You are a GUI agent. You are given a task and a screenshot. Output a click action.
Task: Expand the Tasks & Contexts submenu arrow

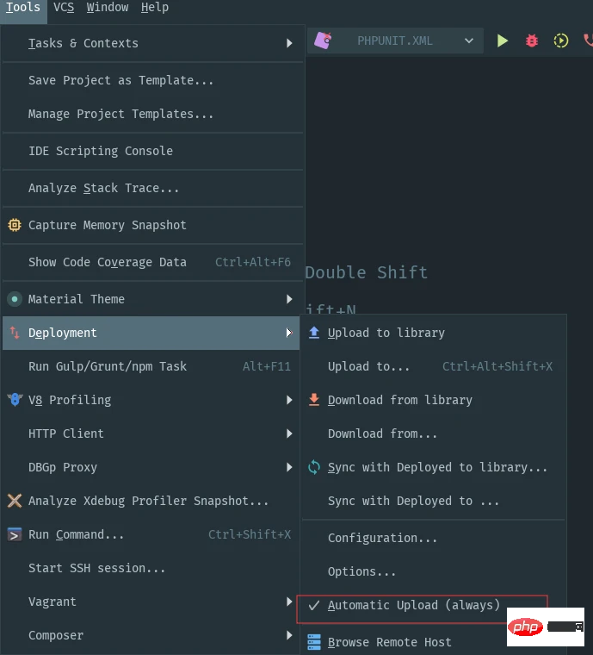click(x=289, y=43)
